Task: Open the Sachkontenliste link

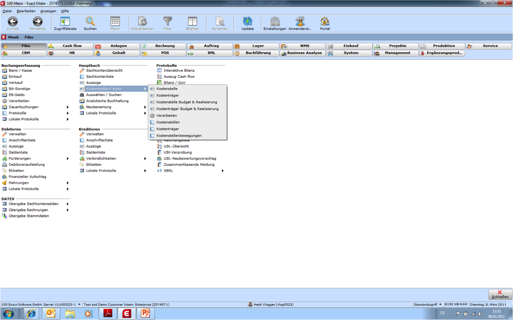Action: [x=100, y=77]
